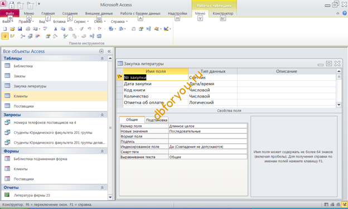The height and width of the screenshot is (209, 348).
Task: Switch to the Создание ribbon tab
Action: tap(70, 13)
